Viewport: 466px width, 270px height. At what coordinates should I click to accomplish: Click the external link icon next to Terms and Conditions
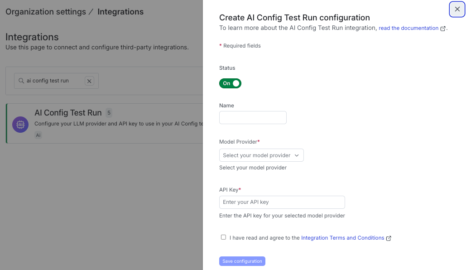point(389,238)
